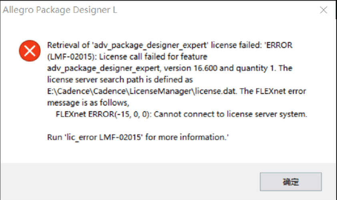Screen dimensions: 337x200
Task: Click the red error X icon
Action: coord(30,51)
